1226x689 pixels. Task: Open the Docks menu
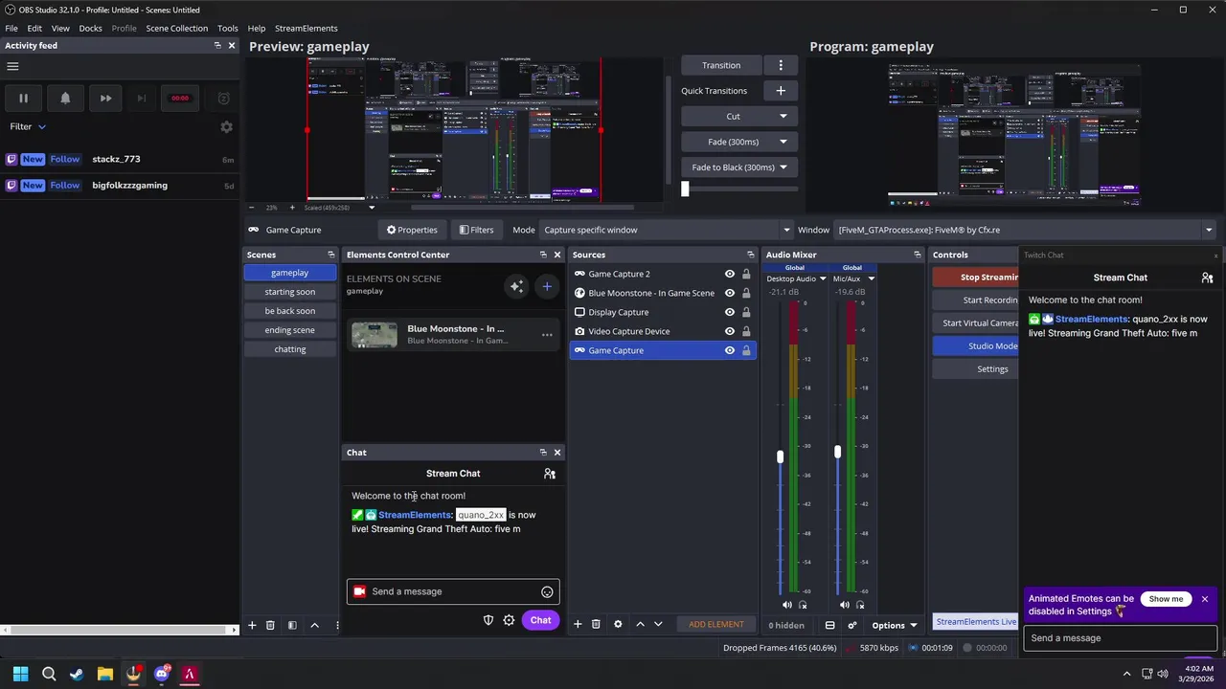pos(90,28)
